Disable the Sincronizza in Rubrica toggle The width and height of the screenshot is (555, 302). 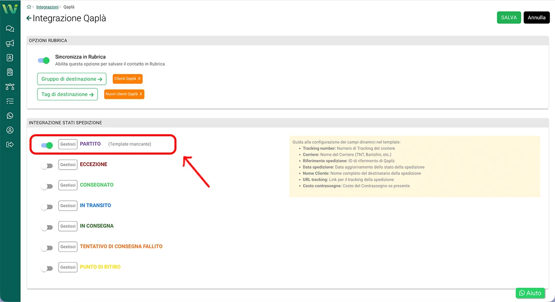click(x=44, y=61)
